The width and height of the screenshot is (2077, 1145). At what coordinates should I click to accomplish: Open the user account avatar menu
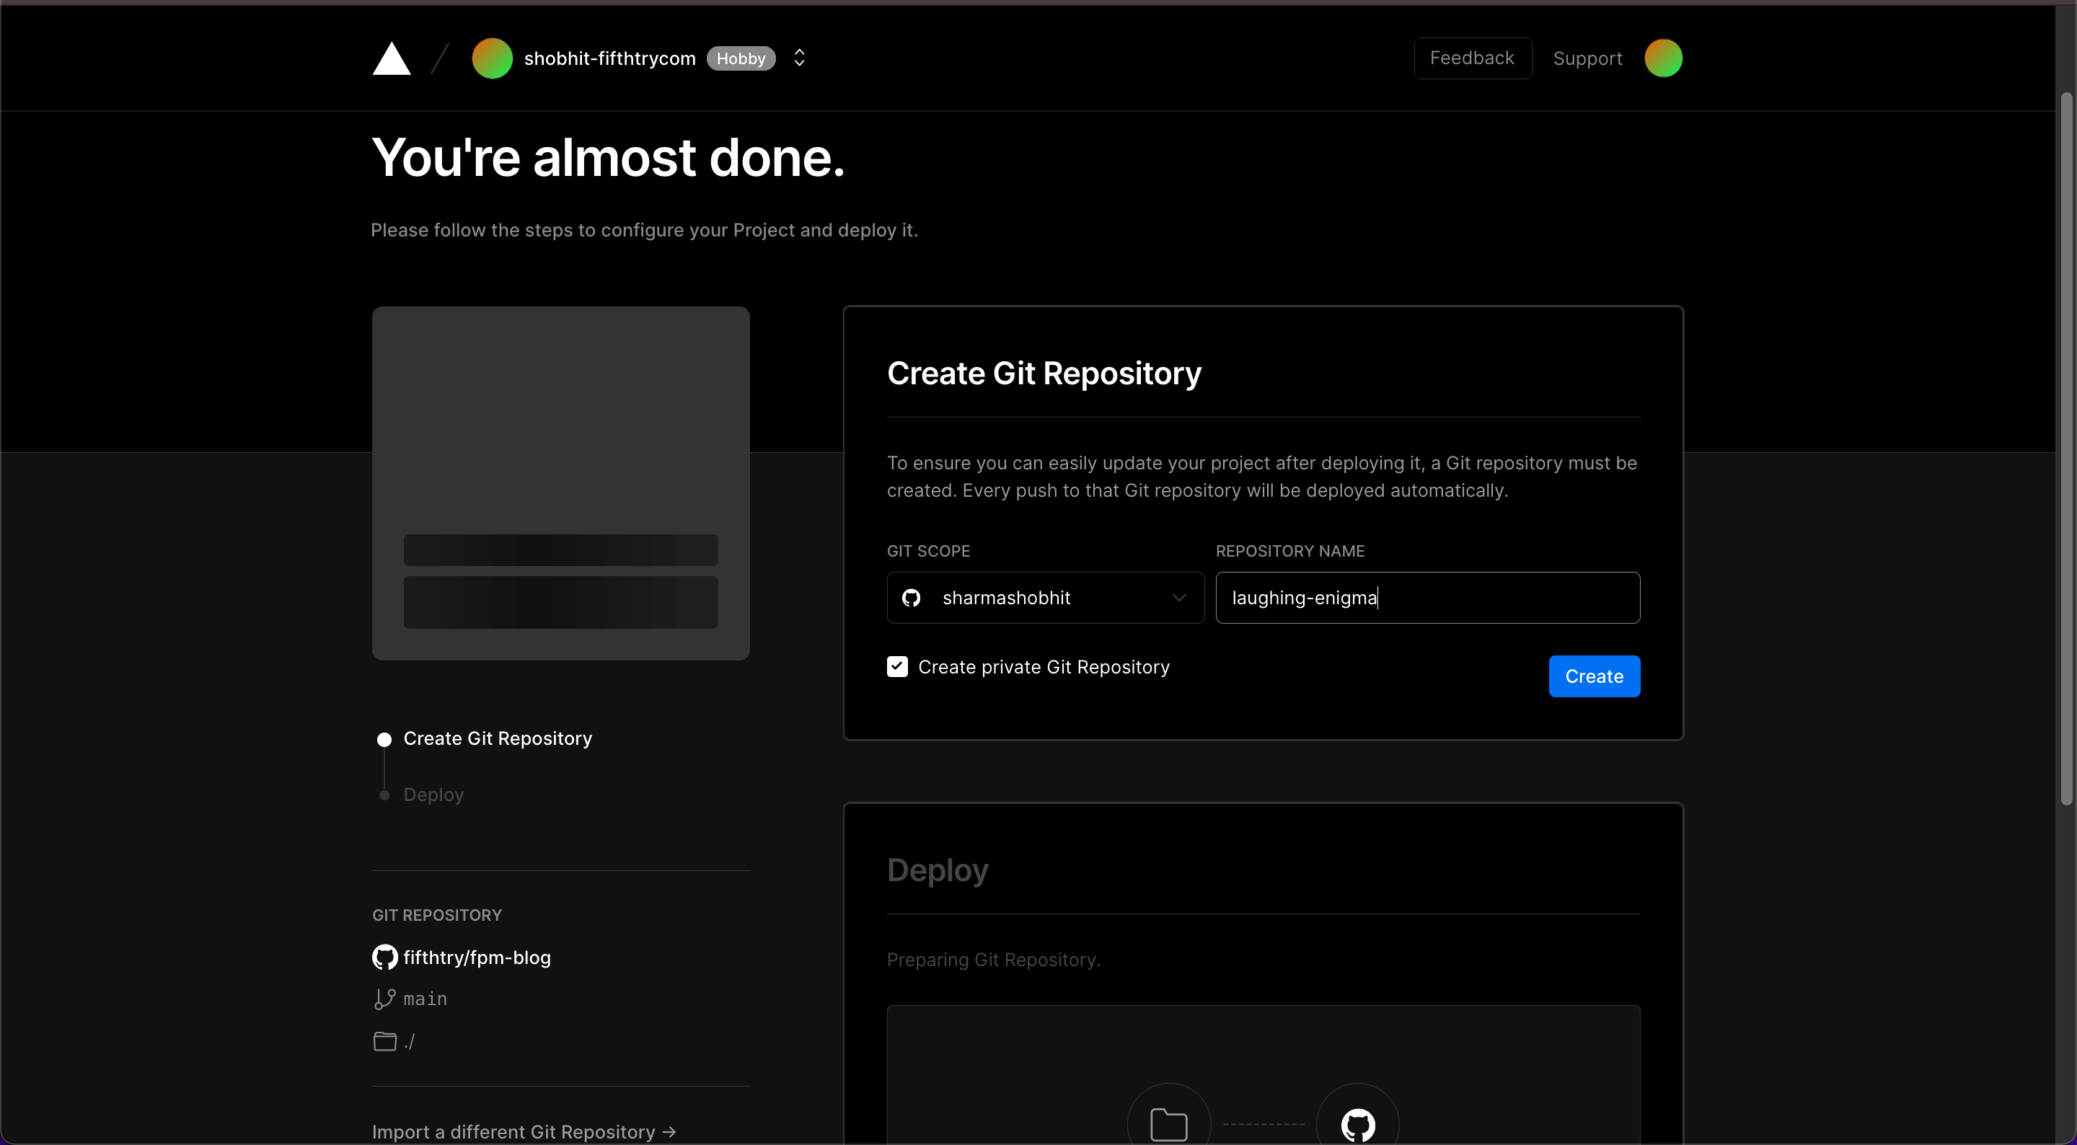click(x=1662, y=58)
